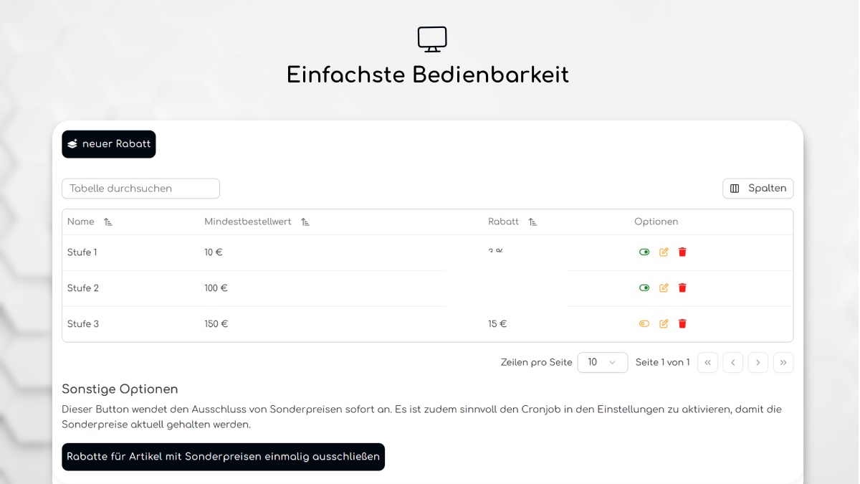The height and width of the screenshot is (484, 860).
Task: Edit Stufe 2 via the pencil icon
Action: pos(664,288)
